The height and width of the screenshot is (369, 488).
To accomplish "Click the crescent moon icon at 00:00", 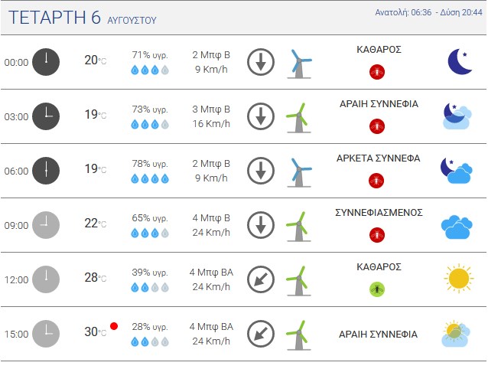I will [x=460, y=62].
